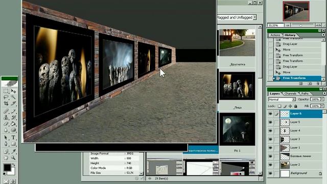Click the Navigator zoom in icon
The height and width of the screenshot is (184, 327).
tap(318, 25)
